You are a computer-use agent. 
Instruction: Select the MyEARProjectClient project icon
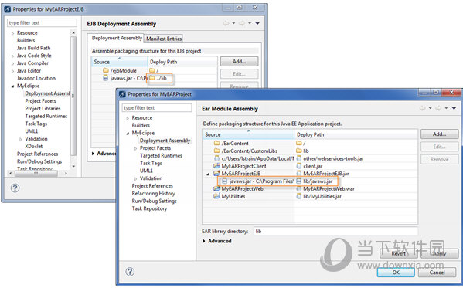click(x=216, y=166)
